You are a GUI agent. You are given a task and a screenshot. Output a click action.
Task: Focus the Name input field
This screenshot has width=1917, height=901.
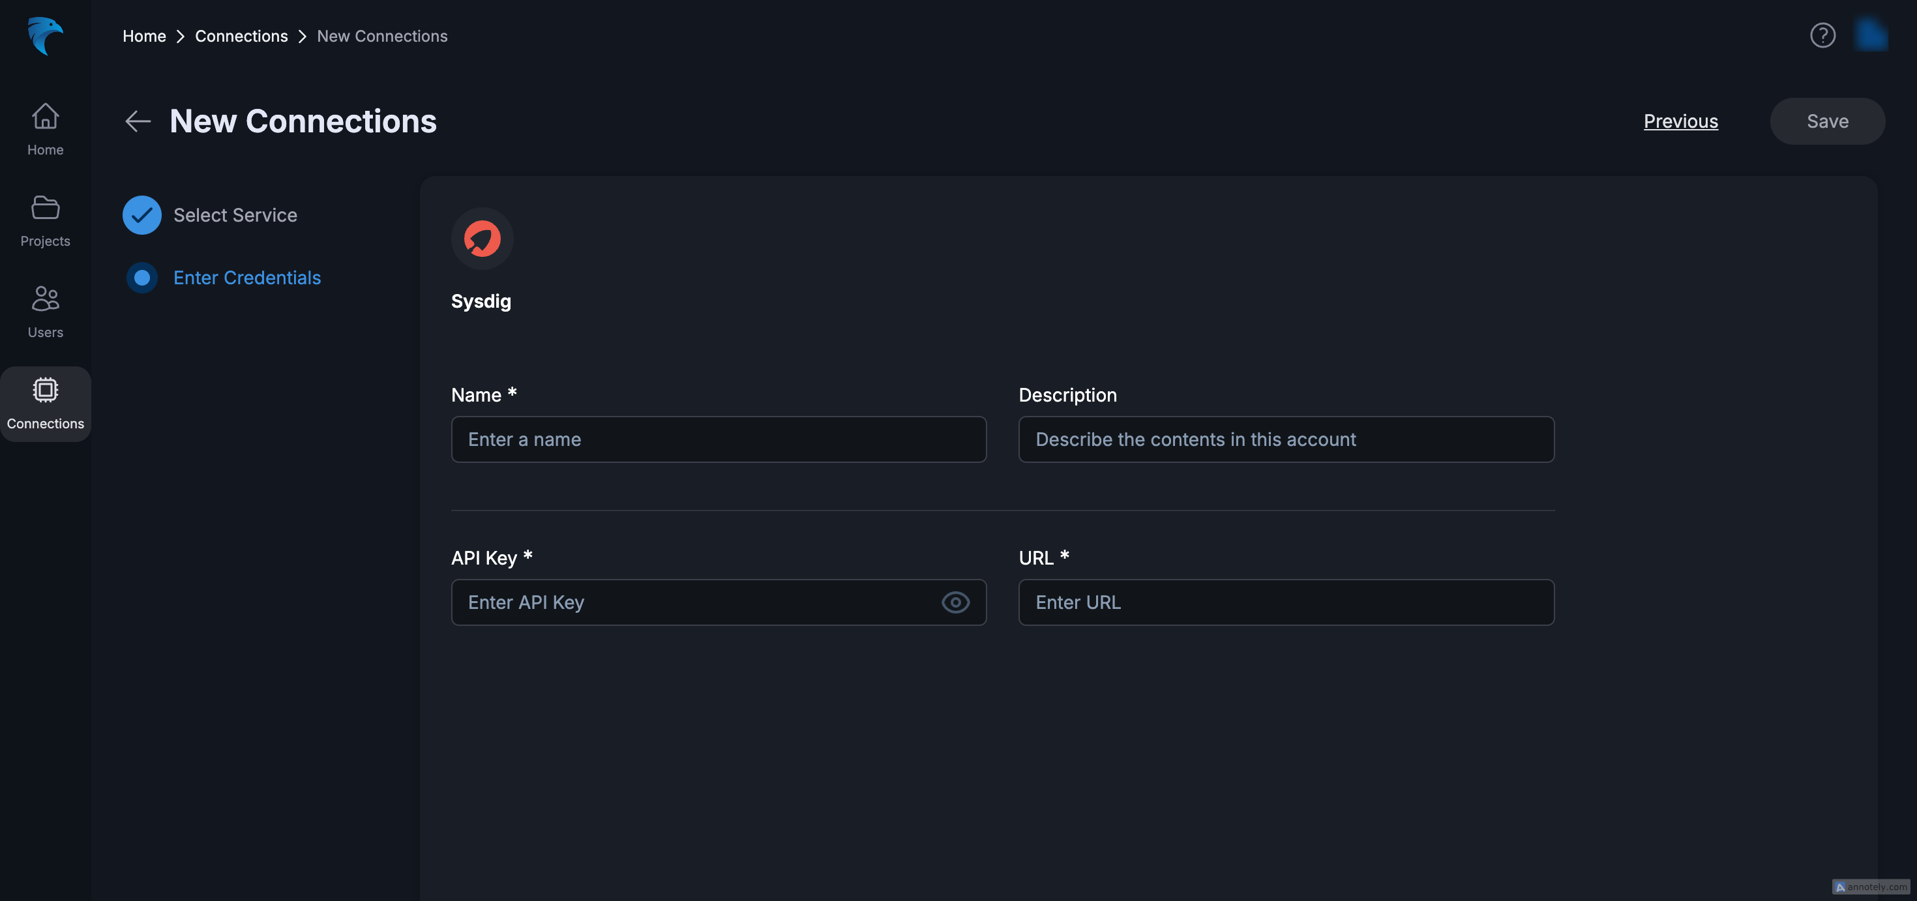pos(718,439)
